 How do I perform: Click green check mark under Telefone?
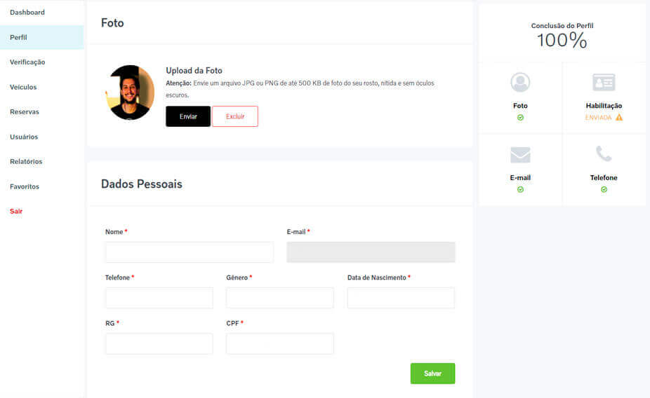coord(604,189)
